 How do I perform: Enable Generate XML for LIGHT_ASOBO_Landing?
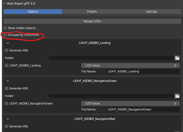point(6,50)
